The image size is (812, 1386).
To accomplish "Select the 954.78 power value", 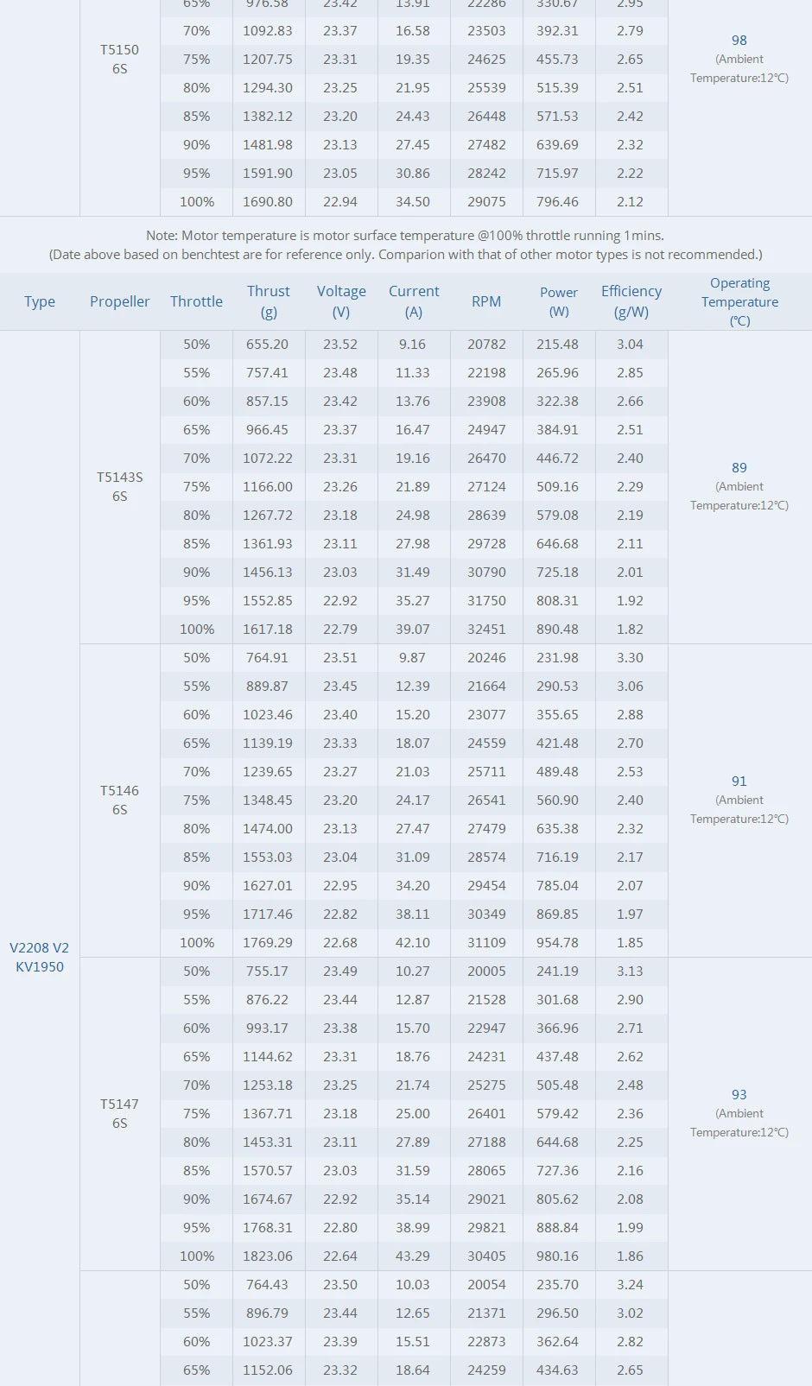I will pos(558,942).
